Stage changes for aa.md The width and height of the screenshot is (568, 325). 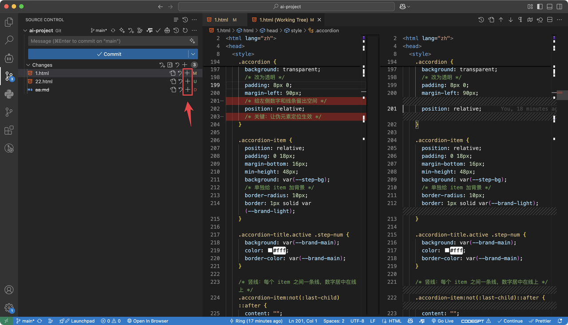[188, 90]
